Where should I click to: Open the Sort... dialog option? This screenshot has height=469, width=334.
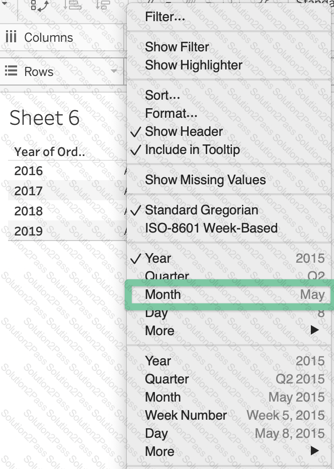coord(162,95)
